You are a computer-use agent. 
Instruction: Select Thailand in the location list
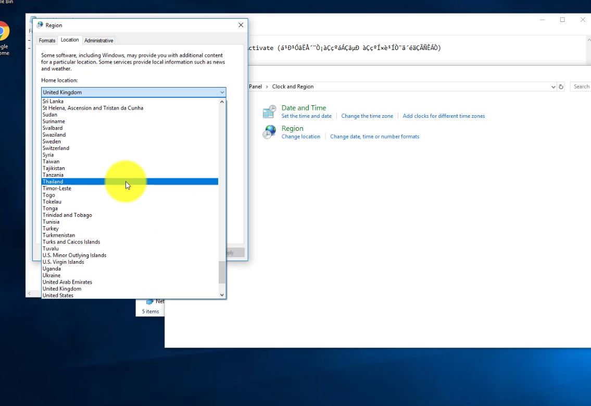130,181
